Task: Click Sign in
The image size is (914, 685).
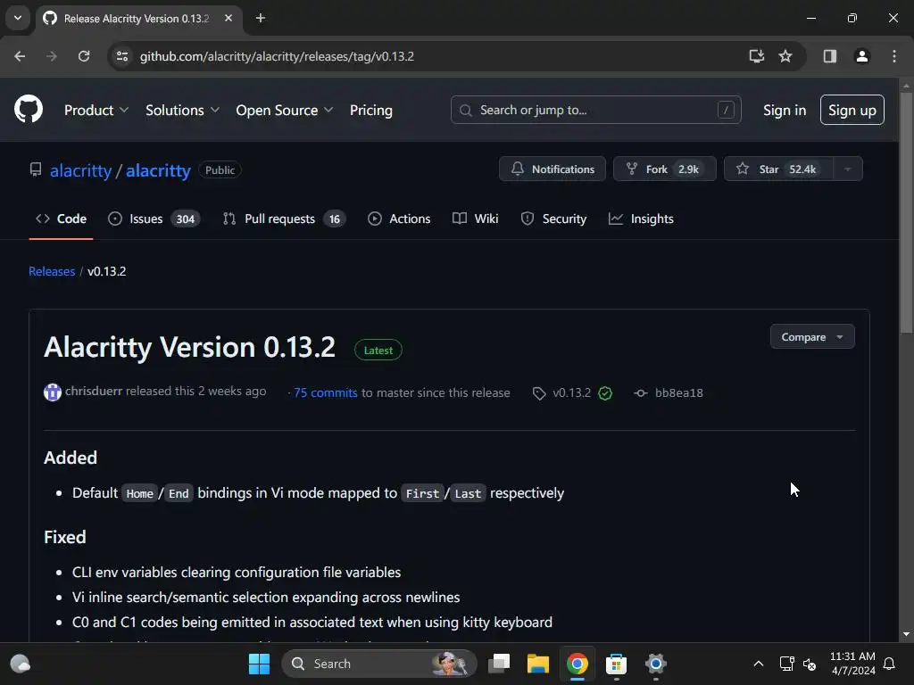Action: [785, 110]
